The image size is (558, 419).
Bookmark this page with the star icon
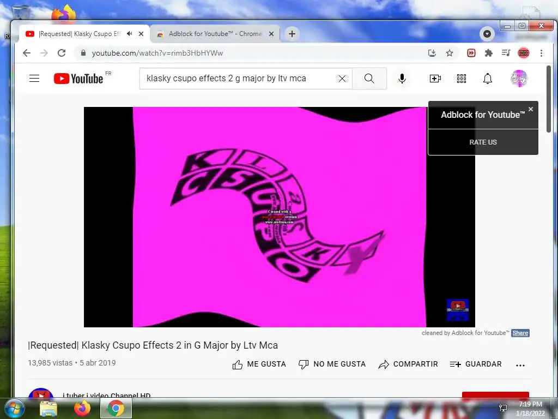[x=450, y=53]
